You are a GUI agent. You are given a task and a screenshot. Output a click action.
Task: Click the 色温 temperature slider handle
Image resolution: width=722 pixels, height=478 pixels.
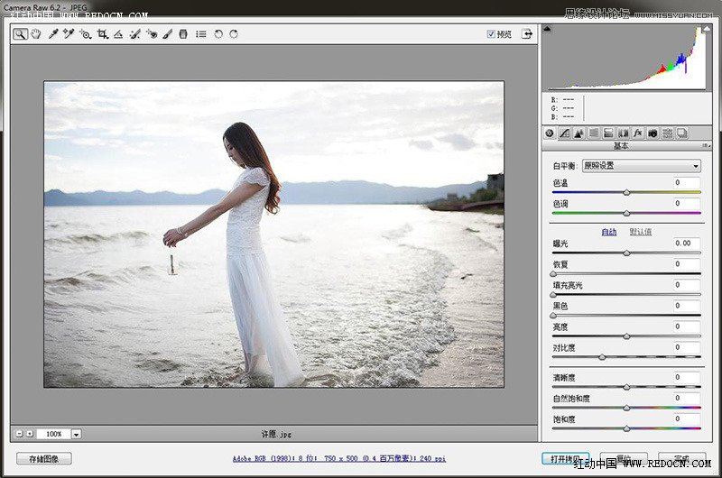[626, 193]
